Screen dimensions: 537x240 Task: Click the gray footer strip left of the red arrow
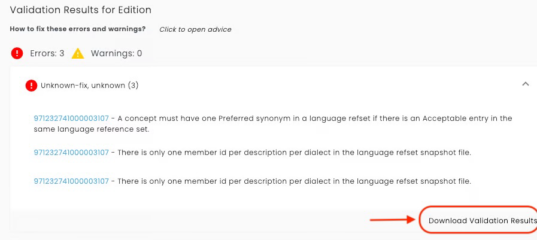pos(180,220)
